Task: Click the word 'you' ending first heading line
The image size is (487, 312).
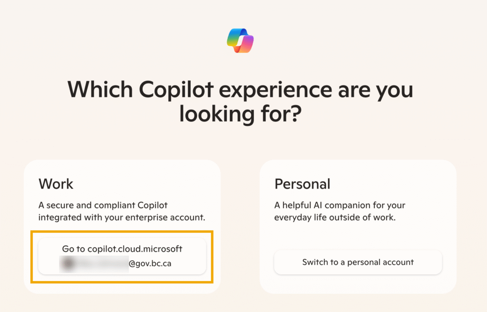Action: [x=394, y=91]
